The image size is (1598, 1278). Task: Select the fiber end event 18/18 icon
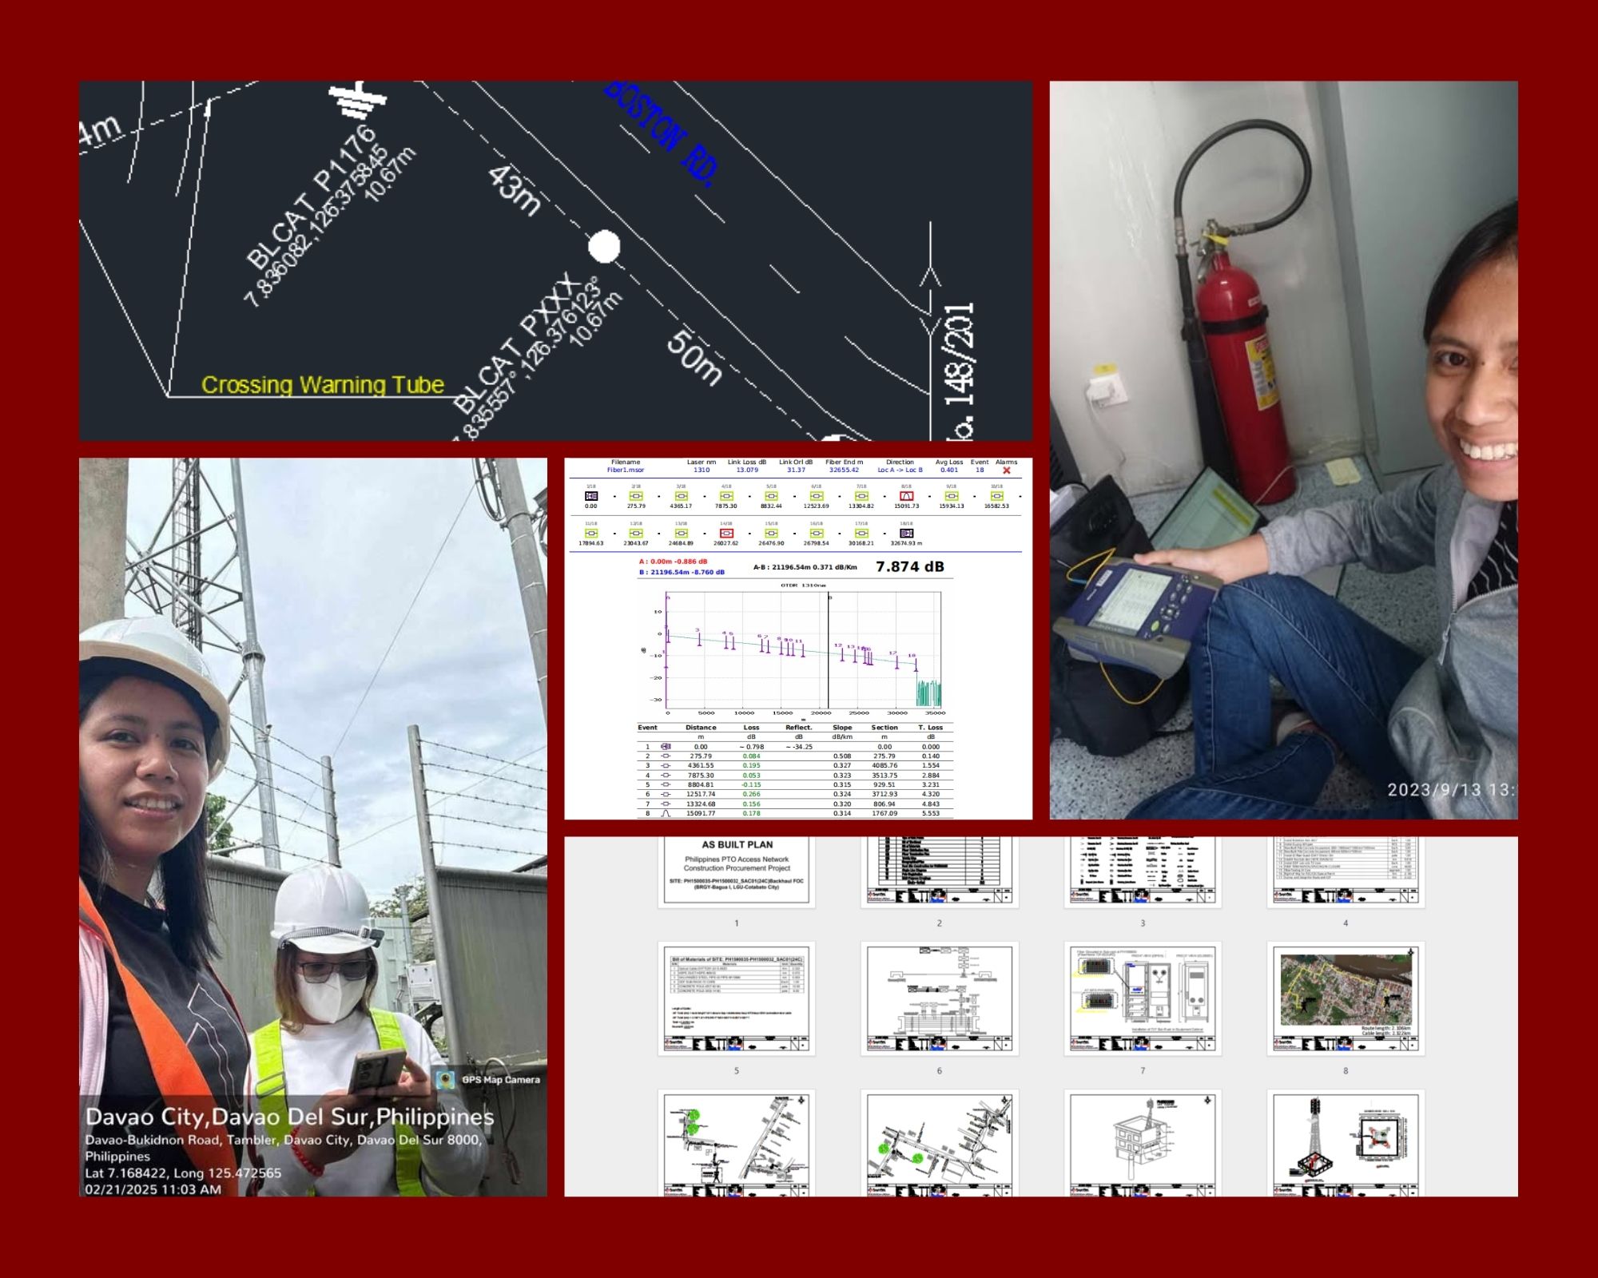pyautogui.click(x=906, y=533)
